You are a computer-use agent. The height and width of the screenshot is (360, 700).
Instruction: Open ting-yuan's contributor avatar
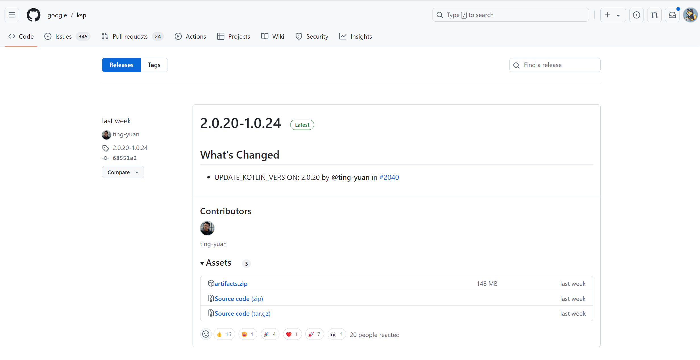pos(207,228)
